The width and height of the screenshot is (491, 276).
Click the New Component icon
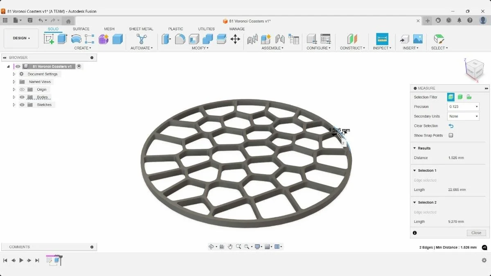266,39
